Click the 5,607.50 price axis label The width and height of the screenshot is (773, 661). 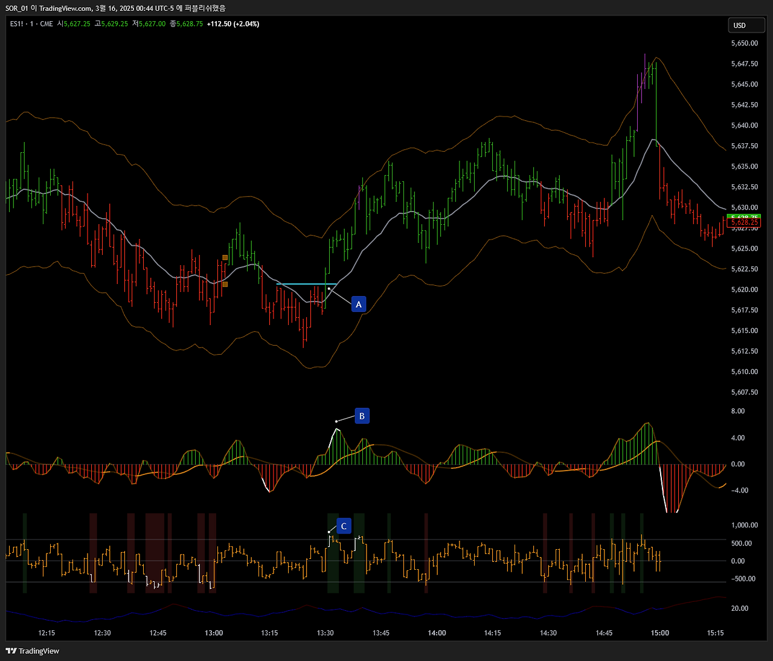click(x=744, y=393)
